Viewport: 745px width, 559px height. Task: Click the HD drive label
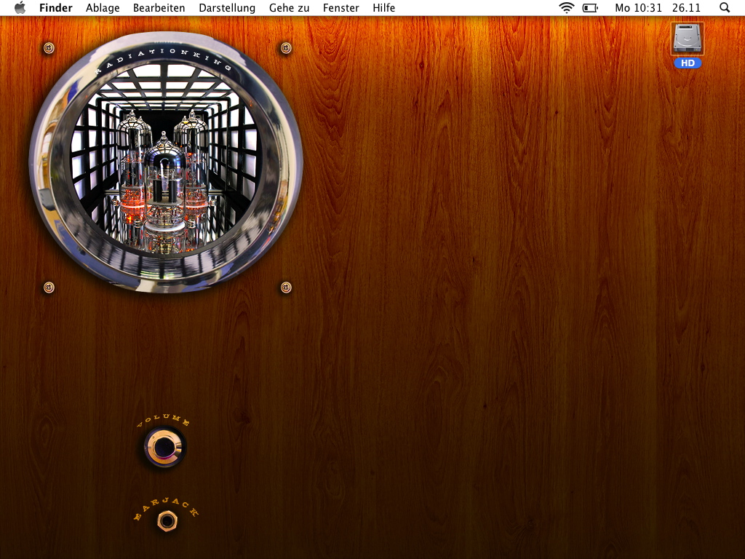pos(688,63)
